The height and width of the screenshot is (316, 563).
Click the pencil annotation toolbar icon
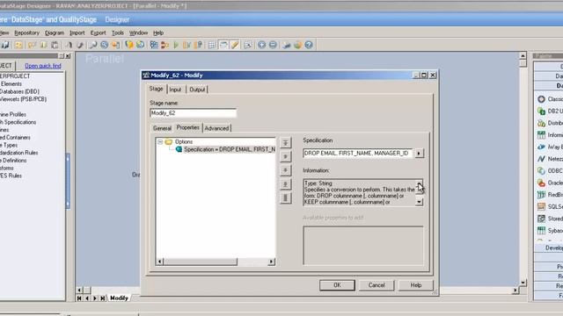click(x=235, y=45)
